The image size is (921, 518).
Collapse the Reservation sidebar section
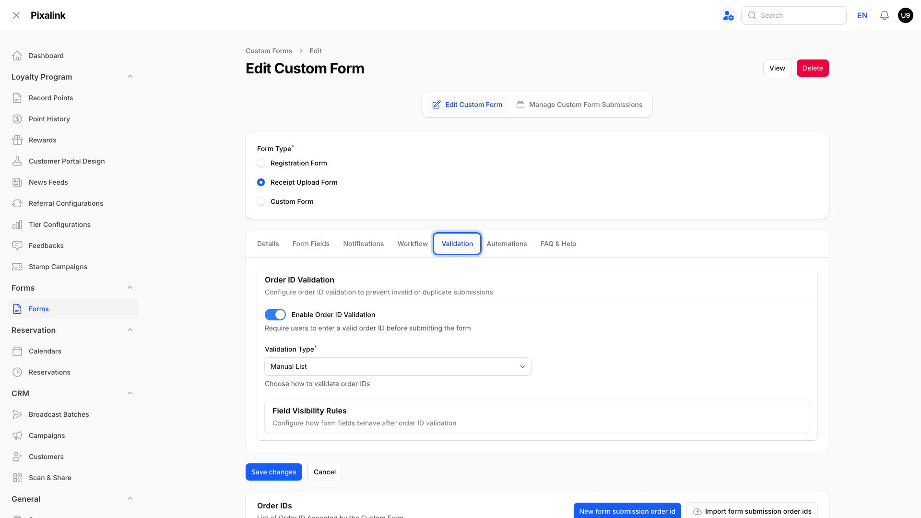[130, 330]
